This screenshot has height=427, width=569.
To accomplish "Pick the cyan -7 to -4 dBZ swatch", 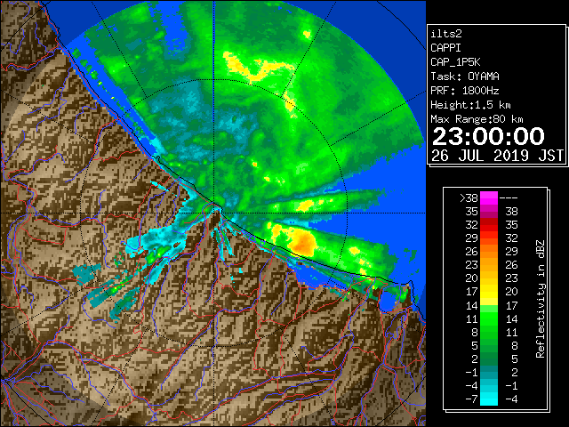I will [x=488, y=399].
